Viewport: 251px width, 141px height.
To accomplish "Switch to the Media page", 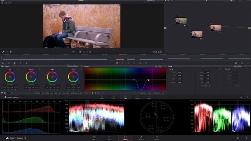I will 94,138.
